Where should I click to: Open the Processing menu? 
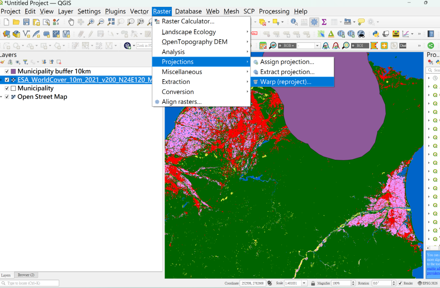point(274,12)
